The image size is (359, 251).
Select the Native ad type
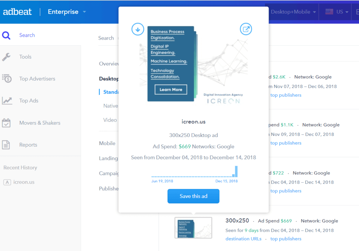point(110,106)
